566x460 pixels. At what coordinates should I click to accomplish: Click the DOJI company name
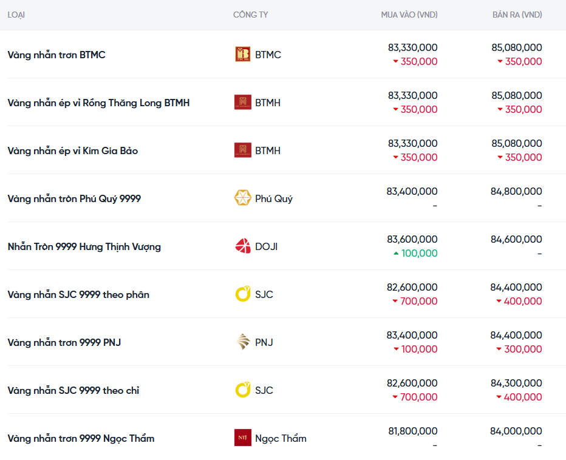267,247
